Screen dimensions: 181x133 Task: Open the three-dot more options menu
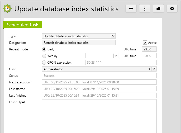(145, 8)
